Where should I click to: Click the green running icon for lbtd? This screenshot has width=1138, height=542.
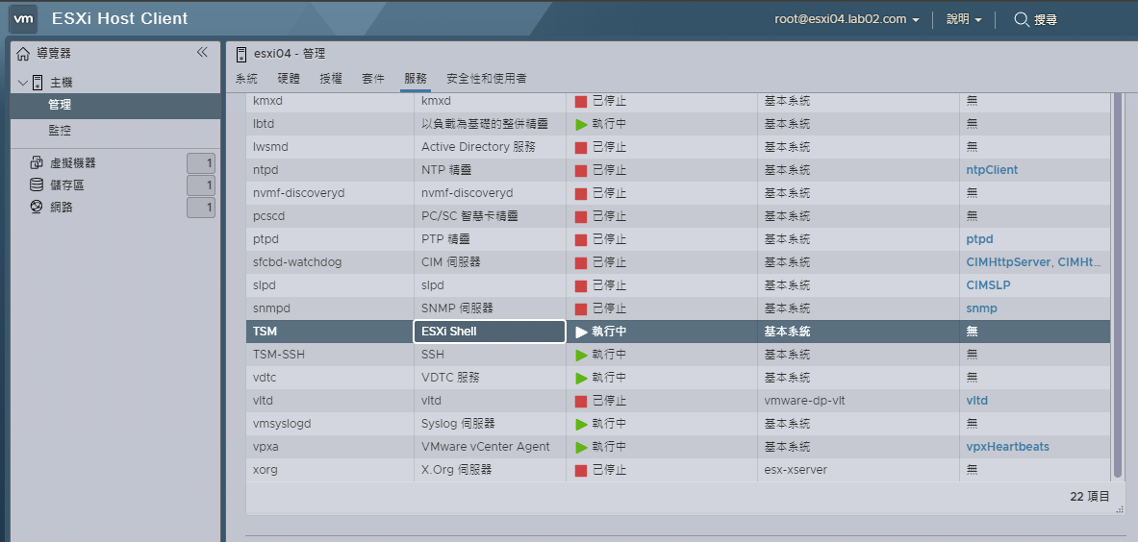point(581,124)
